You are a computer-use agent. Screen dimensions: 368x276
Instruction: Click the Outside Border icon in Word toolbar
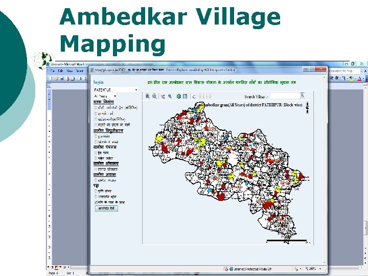(343, 79)
